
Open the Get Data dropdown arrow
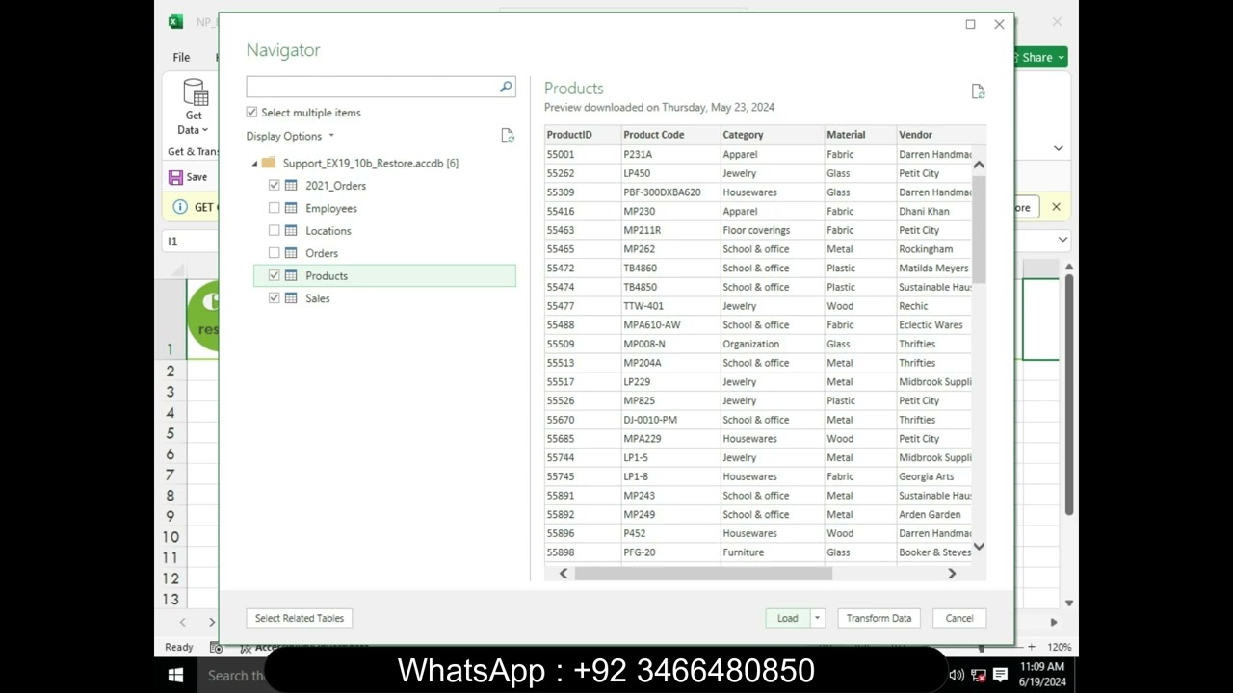(x=205, y=130)
